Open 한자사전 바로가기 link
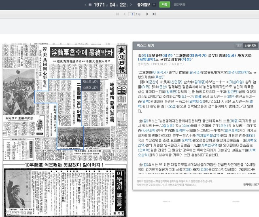Viewport: 259px width, 217px height. click(251, 184)
